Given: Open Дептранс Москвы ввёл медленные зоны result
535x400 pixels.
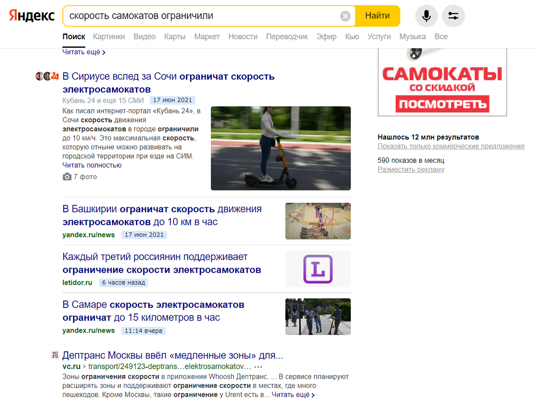Looking at the screenshot, I should pyautogui.click(x=173, y=355).
